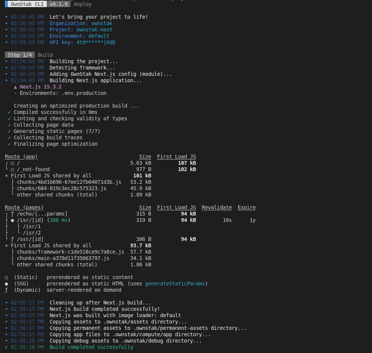This screenshot has width=372, height=353.
Task: Click the OwnStak CLI badge
Action: [x=26, y=4]
